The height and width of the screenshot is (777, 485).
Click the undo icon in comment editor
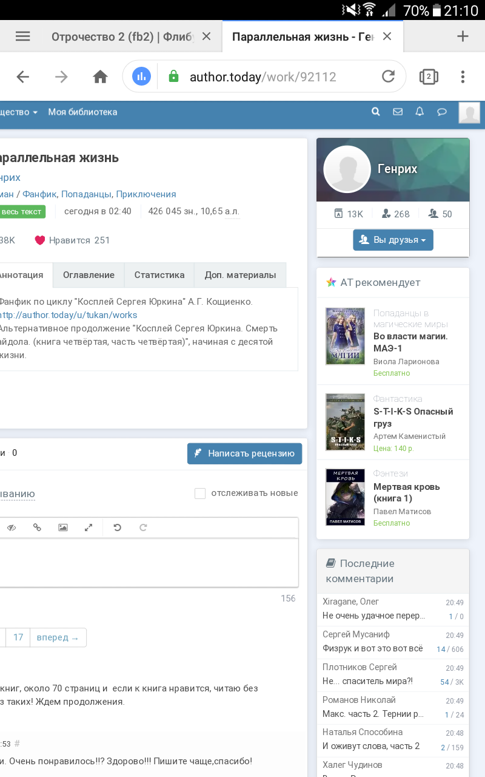tap(118, 528)
